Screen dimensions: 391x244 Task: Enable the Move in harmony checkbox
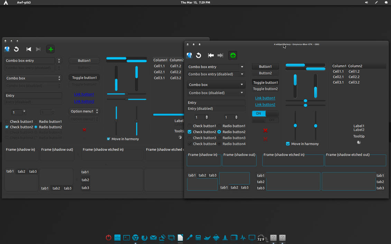(x=288, y=144)
